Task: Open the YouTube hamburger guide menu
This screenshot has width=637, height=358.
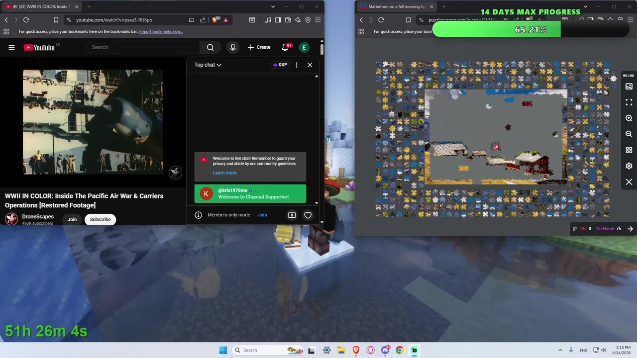Action: tap(11, 47)
